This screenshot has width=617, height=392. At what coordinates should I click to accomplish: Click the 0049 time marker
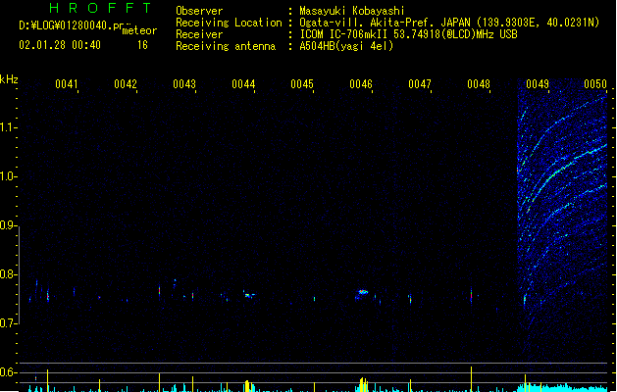tap(538, 84)
